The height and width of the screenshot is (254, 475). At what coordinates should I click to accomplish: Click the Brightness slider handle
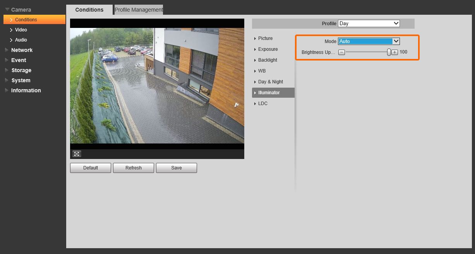(x=389, y=52)
